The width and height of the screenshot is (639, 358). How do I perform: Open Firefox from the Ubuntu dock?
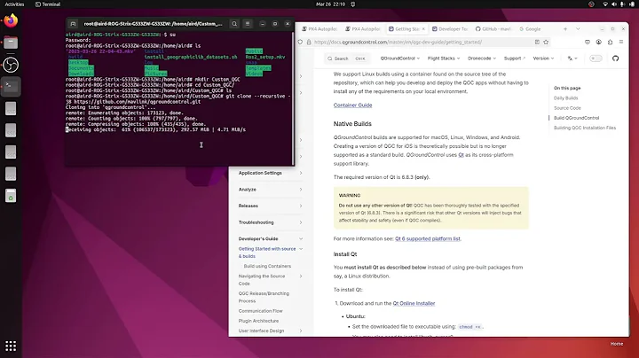click(x=11, y=20)
